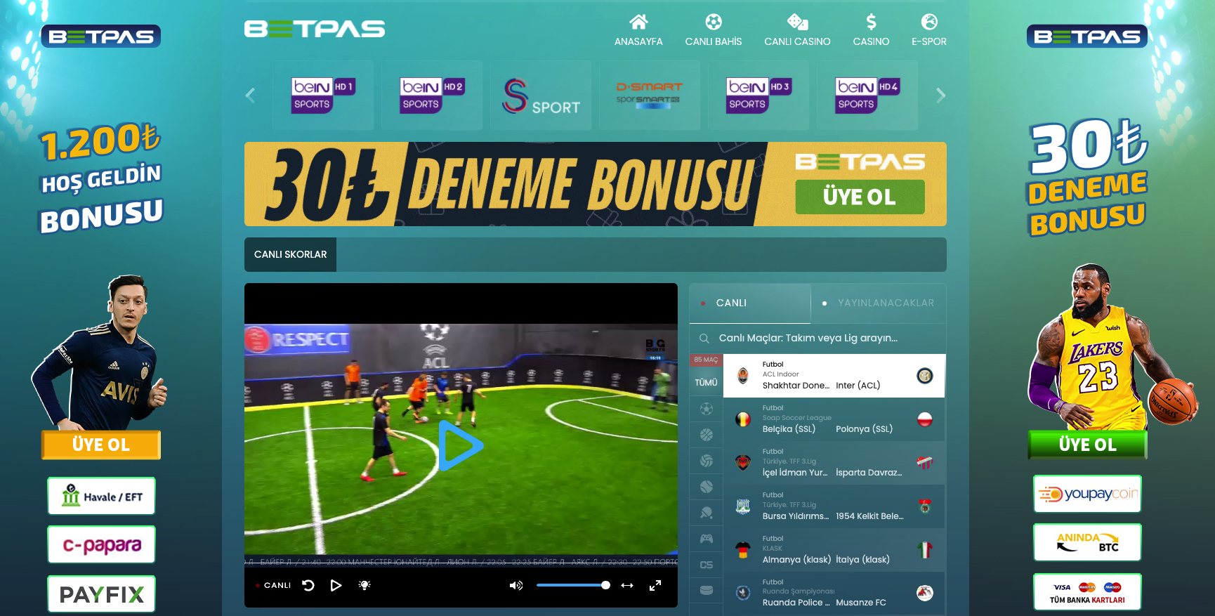Filter matches by CS icon
Viewport: 1215px width, 616px height.
[707, 565]
